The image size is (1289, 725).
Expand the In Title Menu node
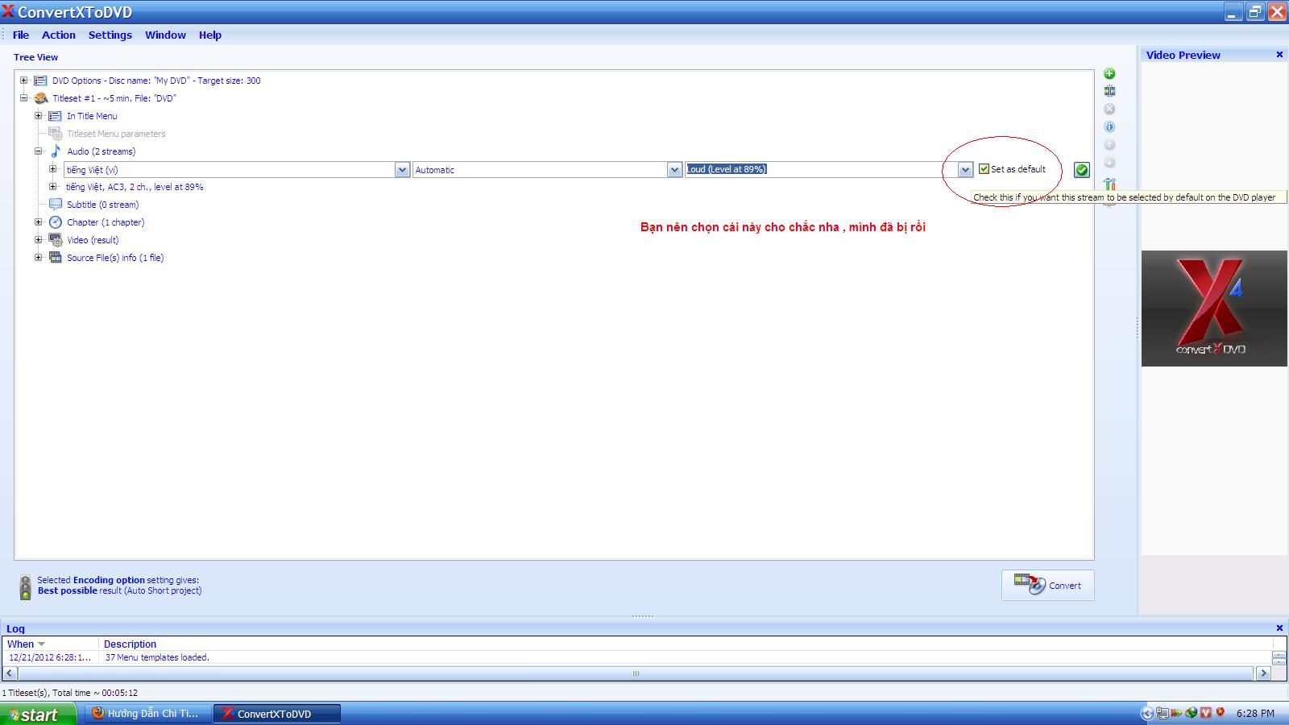(38, 116)
